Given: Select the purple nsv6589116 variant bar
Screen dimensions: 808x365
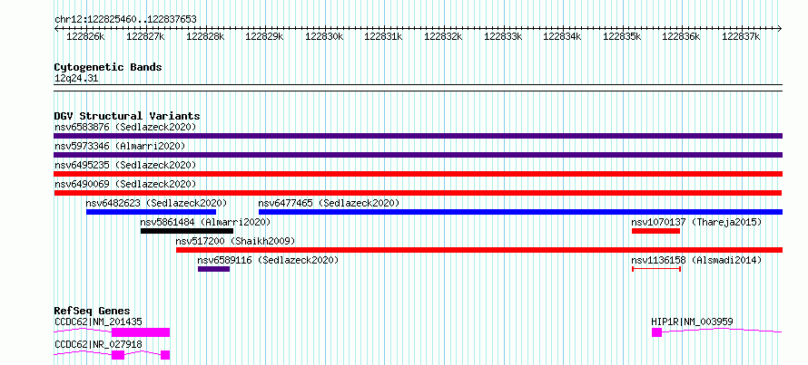Looking at the screenshot, I should (214, 269).
